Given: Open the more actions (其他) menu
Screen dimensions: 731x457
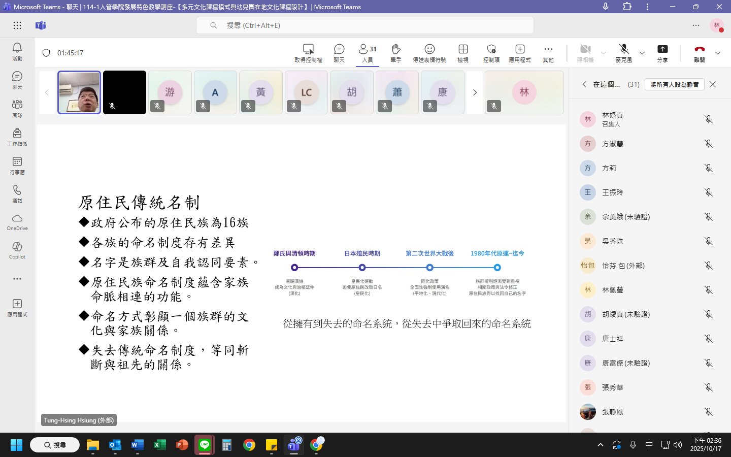Looking at the screenshot, I should coord(548,52).
